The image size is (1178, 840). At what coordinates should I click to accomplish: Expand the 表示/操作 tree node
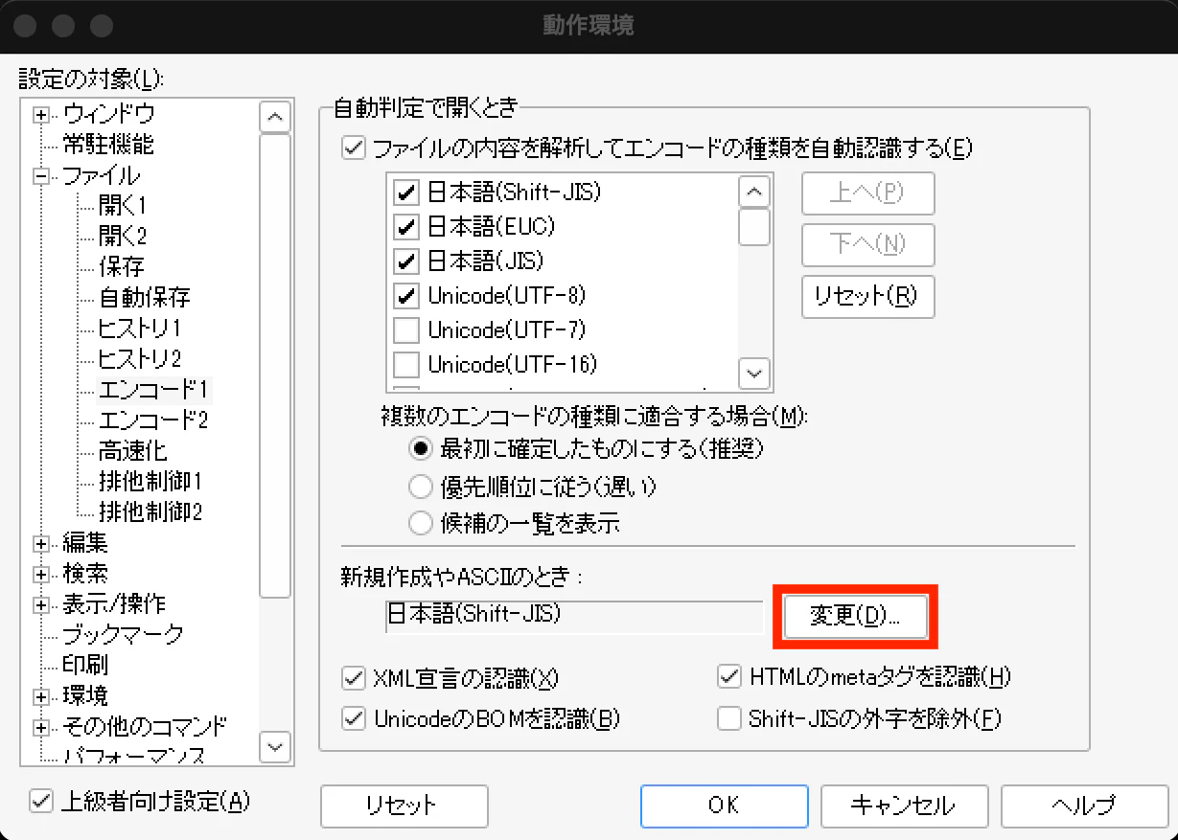[x=41, y=605]
